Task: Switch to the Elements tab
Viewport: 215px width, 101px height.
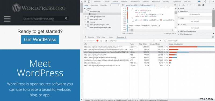Action: point(97,2)
